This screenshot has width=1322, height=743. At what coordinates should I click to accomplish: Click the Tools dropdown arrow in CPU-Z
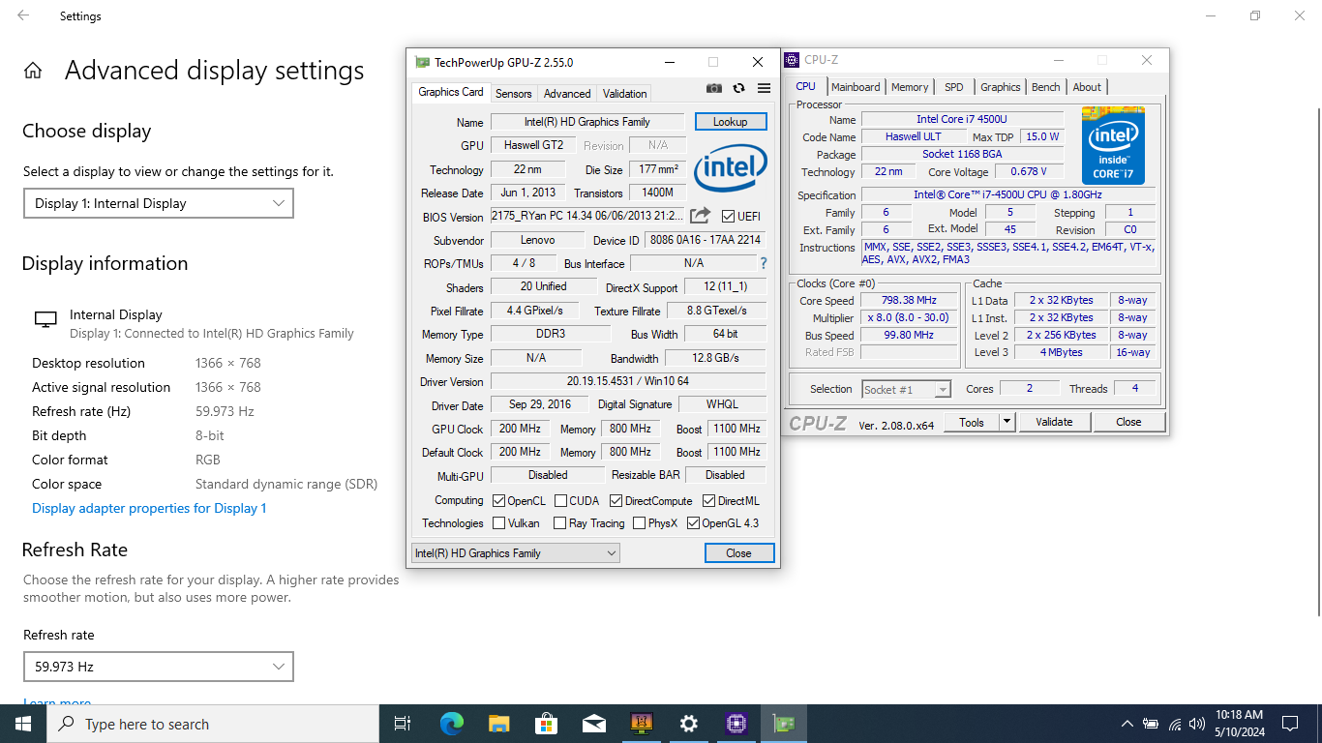pyautogui.click(x=1007, y=422)
